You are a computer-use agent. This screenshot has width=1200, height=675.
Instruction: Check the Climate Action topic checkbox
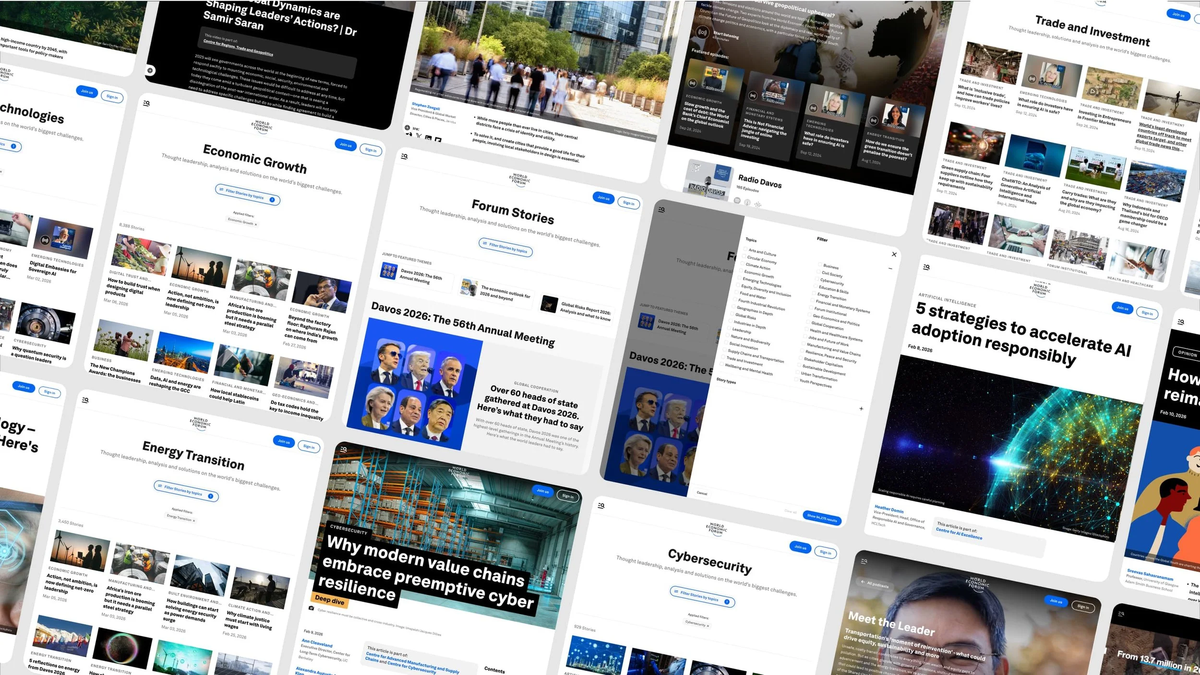[x=743, y=263]
